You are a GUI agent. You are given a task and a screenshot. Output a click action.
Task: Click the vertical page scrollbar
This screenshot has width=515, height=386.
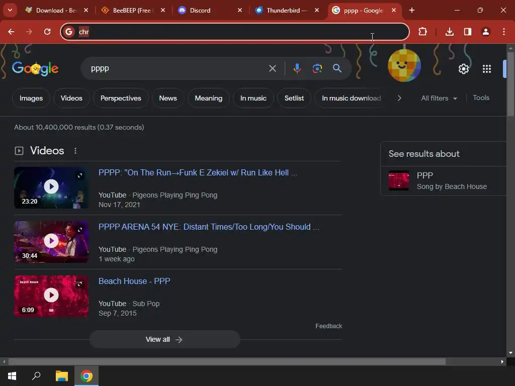click(x=510, y=84)
